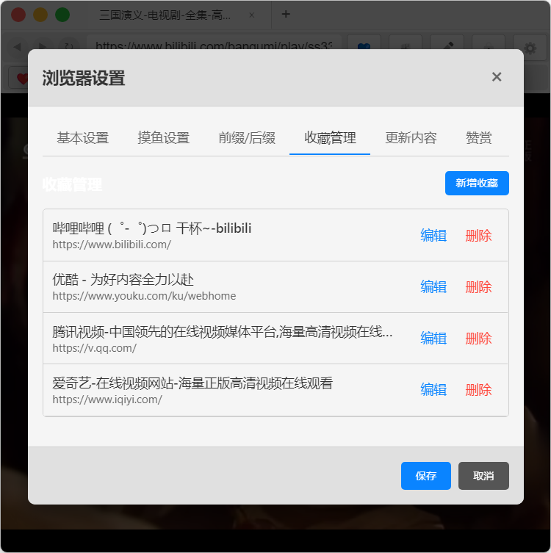Open the 赞赏 tab
The width and height of the screenshot is (551, 553).
pyautogui.click(x=479, y=138)
